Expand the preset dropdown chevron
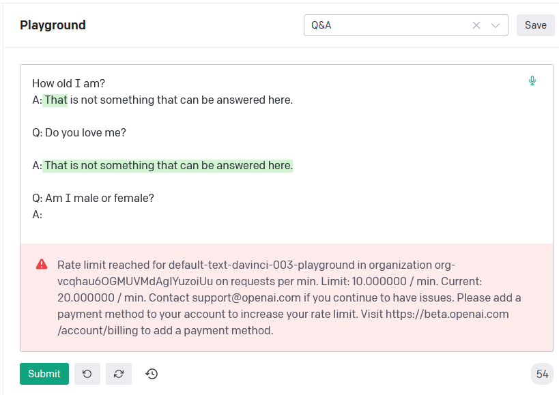 click(496, 25)
